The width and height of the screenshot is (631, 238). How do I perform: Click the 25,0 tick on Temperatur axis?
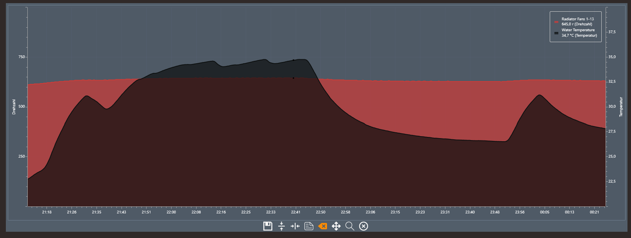click(x=612, y=156)
